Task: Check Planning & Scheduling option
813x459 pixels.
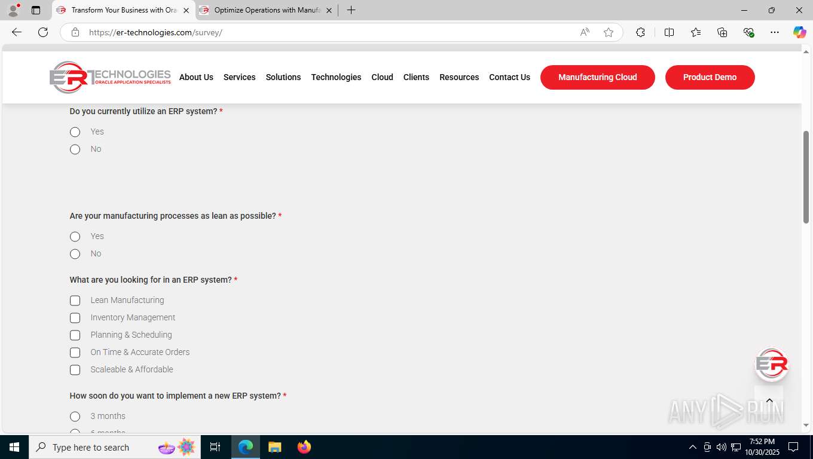Action: (75, 335)
